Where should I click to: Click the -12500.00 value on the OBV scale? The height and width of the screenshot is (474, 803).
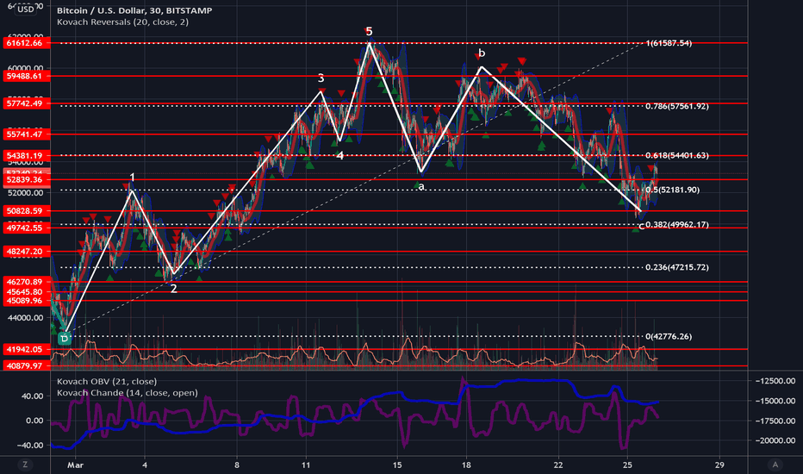coord(775,381)
